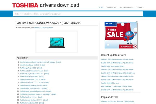Open Toshiba Blu-ray Disc Player 1.0.5.207 link
156x104 pixels.
click(x=32, y=74)
